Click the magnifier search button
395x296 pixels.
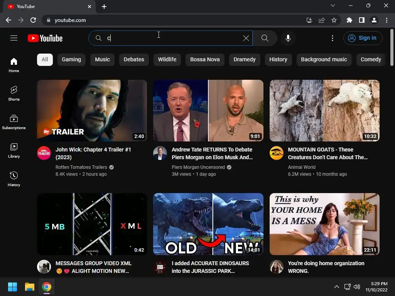click(265, 38)
